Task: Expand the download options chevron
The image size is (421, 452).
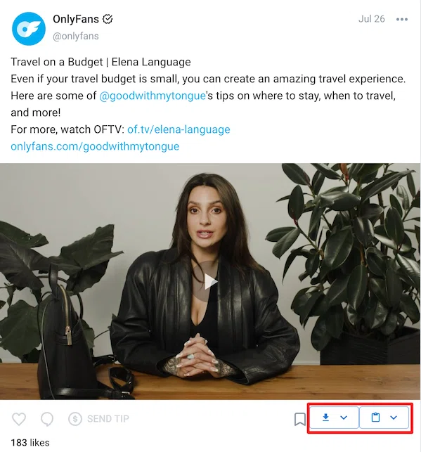Action: 344,418
